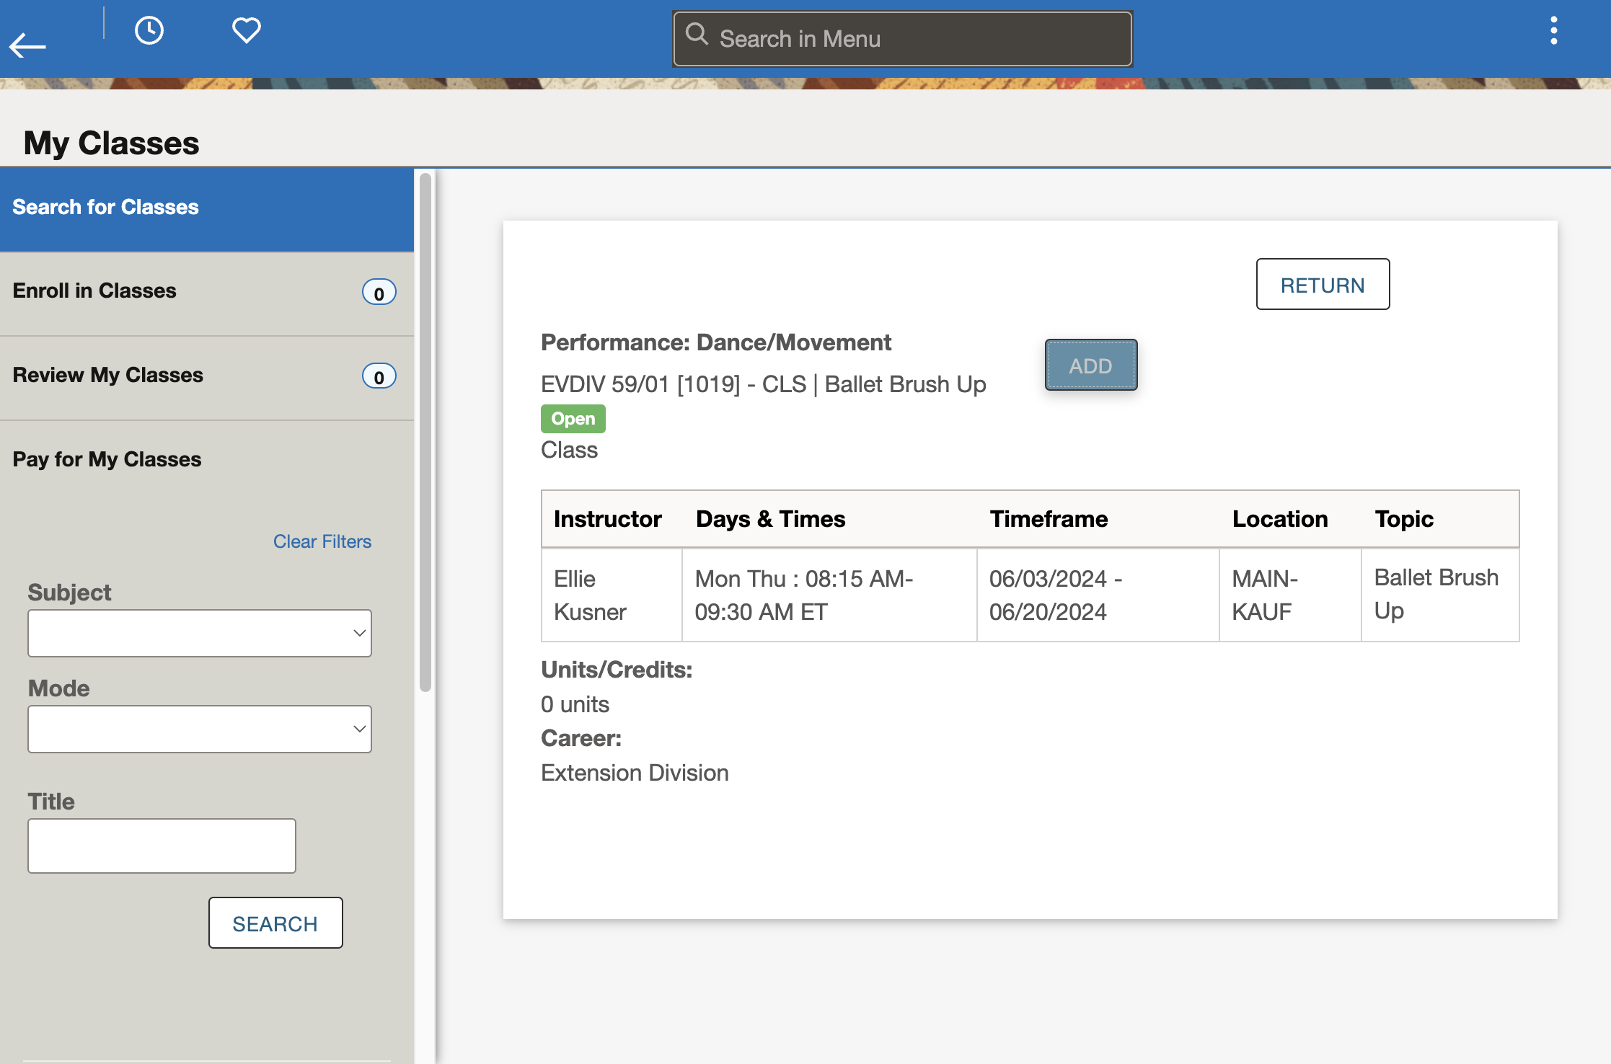Viewport: 1611px width, 1064px height.
Task: Click the Days & Times column header
Action: click(x=770, y=519)
